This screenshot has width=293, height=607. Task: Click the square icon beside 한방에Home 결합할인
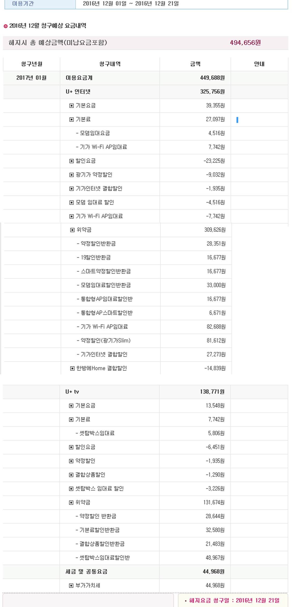pos(72,368)
